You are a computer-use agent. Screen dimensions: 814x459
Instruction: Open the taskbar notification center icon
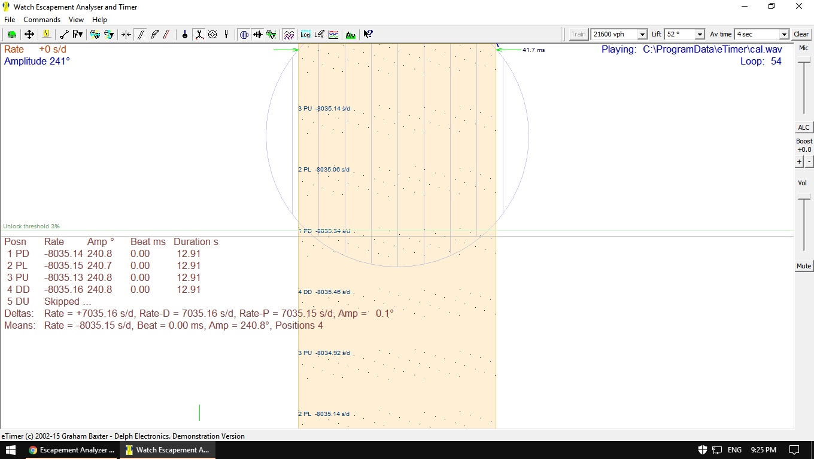[794, 450]
